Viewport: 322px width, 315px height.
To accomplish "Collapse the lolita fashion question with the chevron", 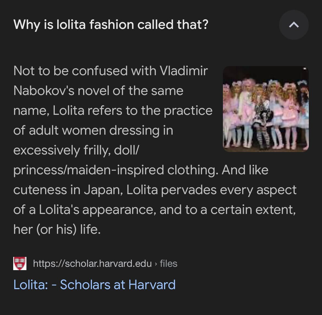I will click(294, 25).
